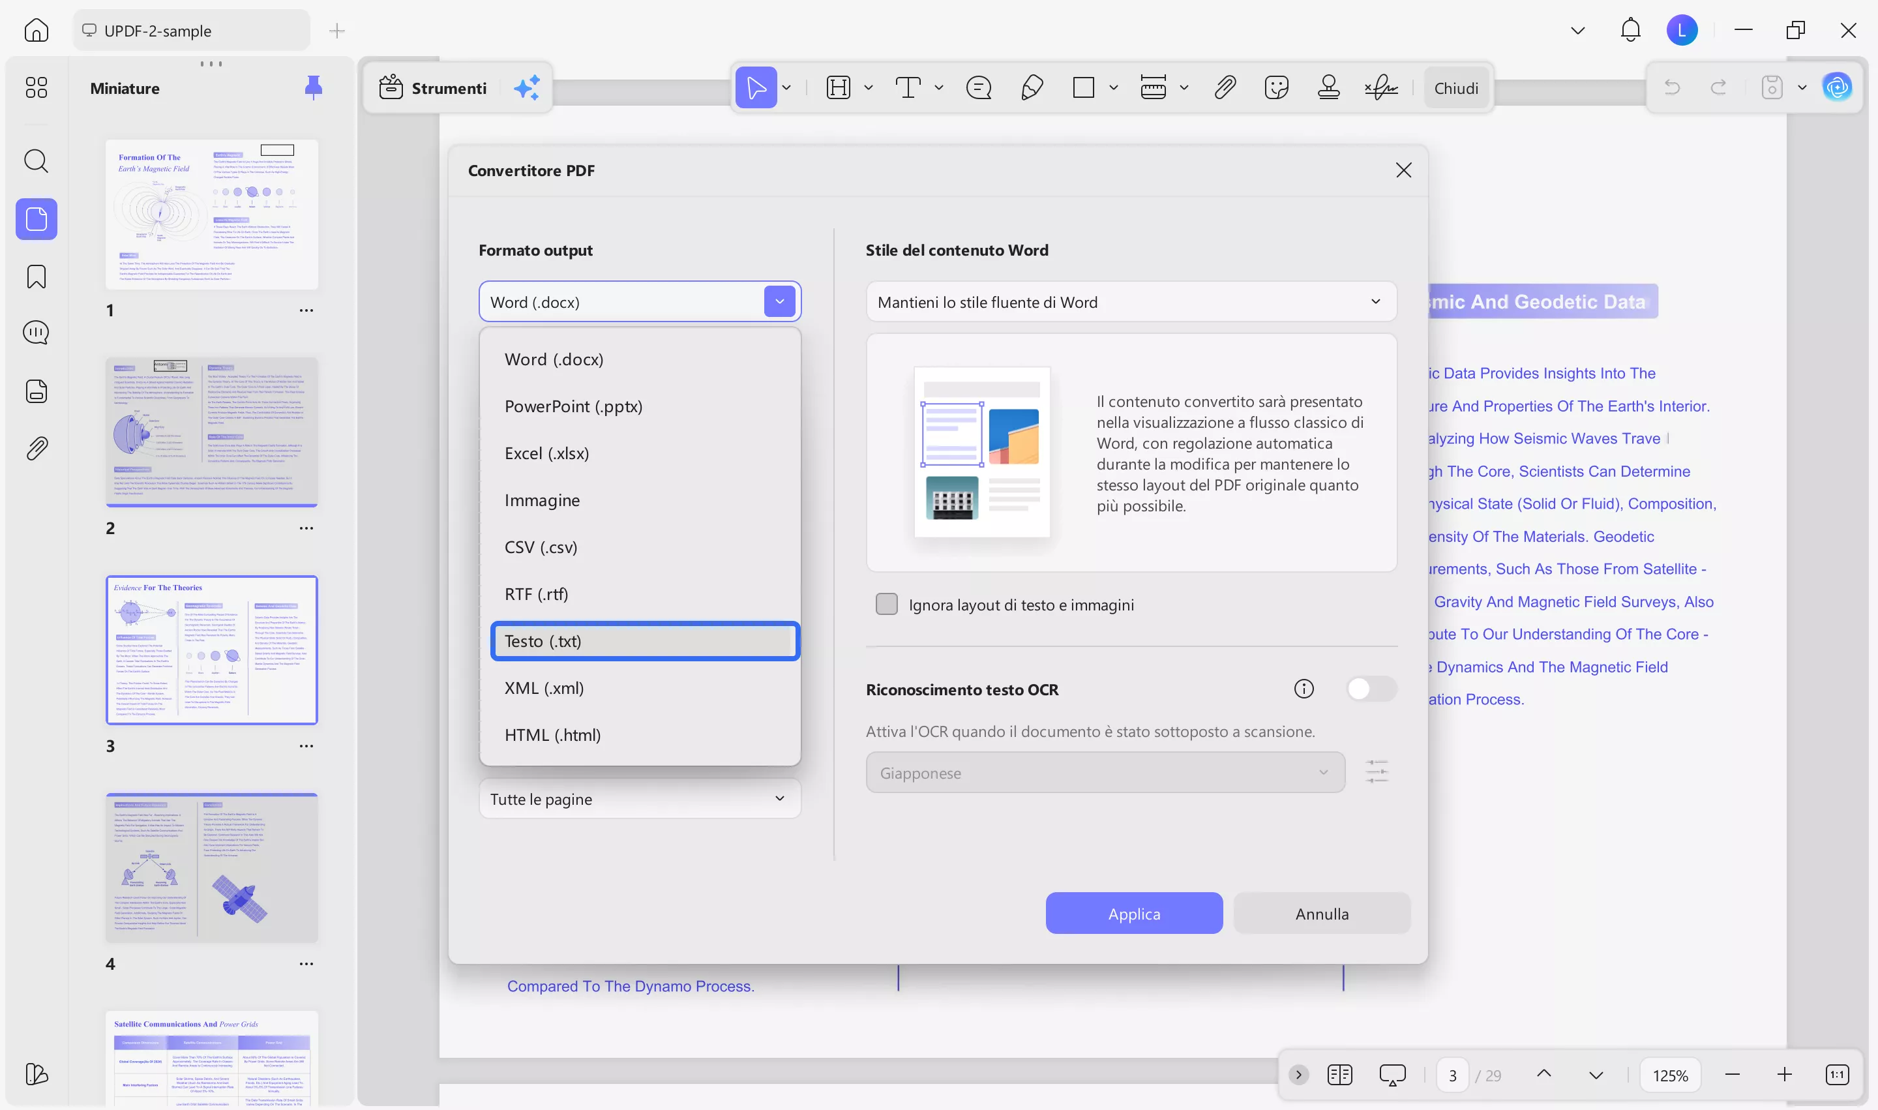1878x1110 pixels.
Task: Unpin the Miniature panel
Action: pyautogui.click(x=314, y=87)
